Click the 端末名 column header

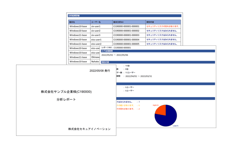(79, 22)
